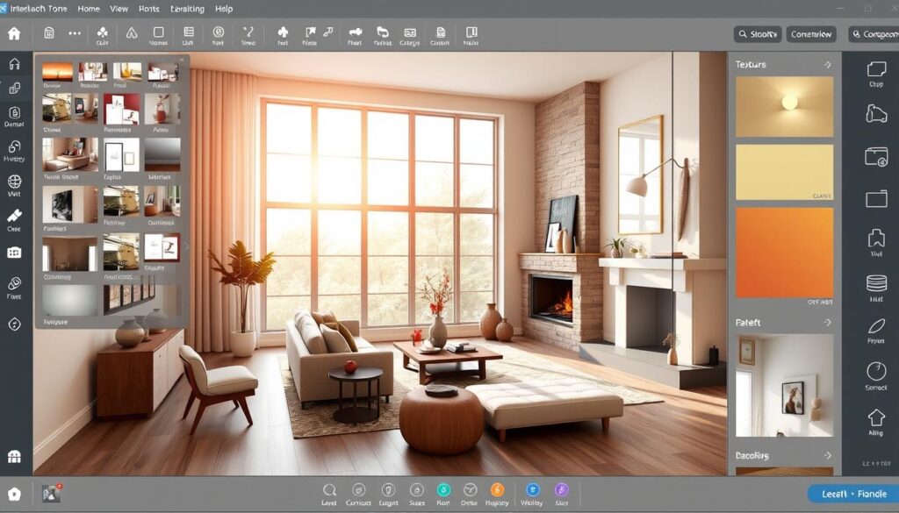
Task: Expand the Dacoling section arrow
Action: 827,456
